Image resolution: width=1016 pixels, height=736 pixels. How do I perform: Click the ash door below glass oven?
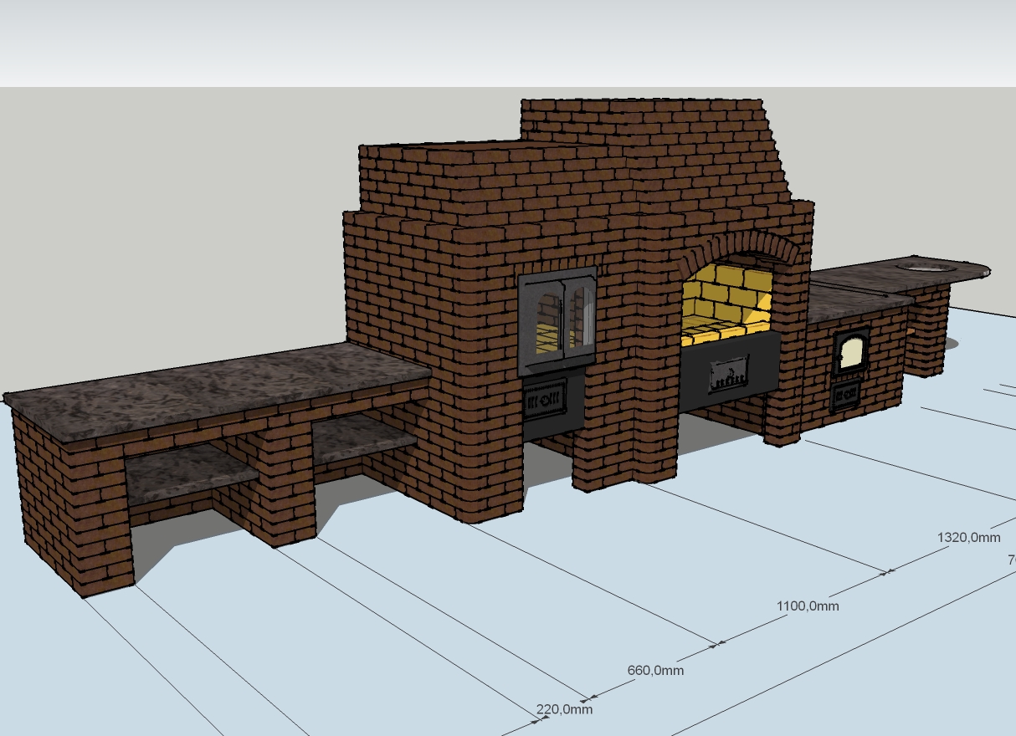pyautogui.click(x=545, y=400)
